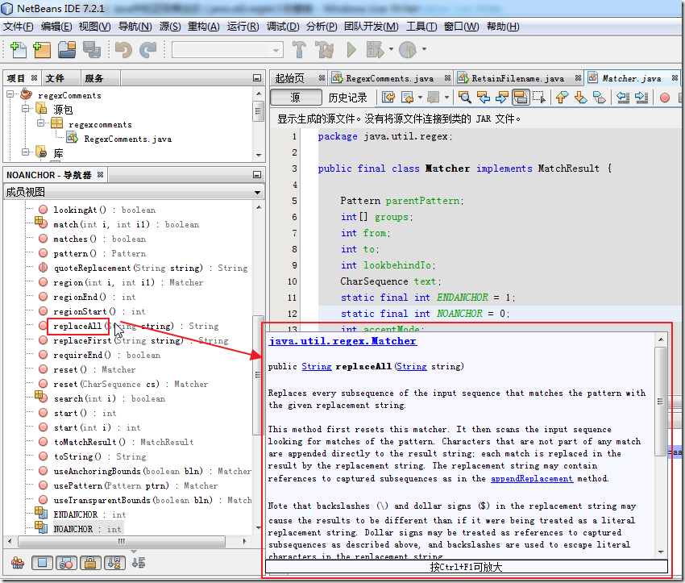Screen dimensions: 685x583
Task: Profile the project with the clock icon
Action: pos(408,50)
